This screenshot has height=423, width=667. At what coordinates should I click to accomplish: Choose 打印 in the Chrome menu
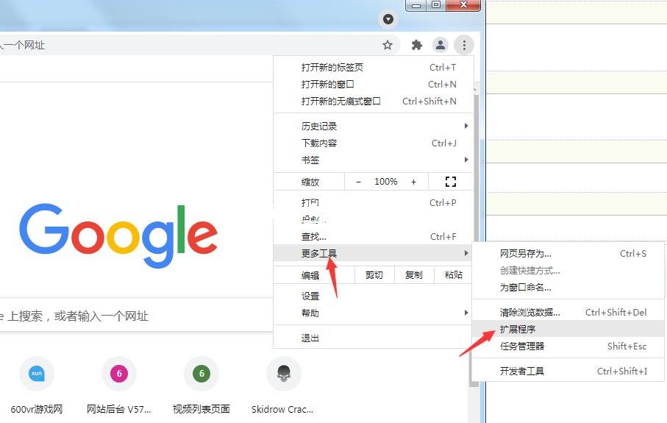[373, 202]
